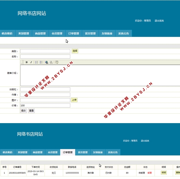Click 删除 button in order row

178,173
